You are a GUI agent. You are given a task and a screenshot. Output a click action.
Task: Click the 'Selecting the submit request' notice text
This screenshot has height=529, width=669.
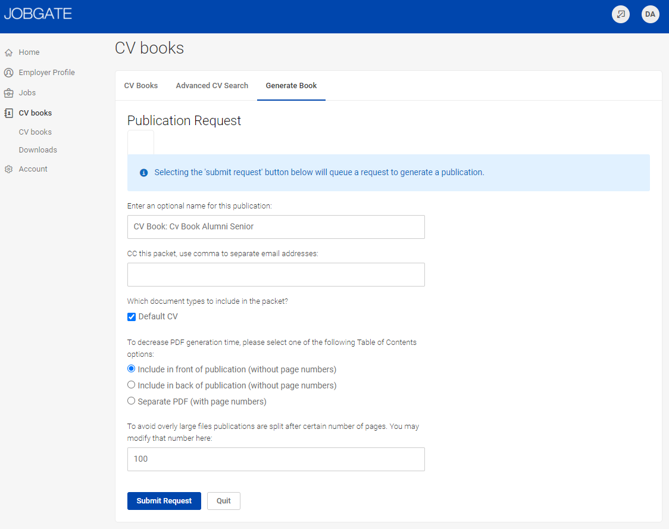click(319, 173)
